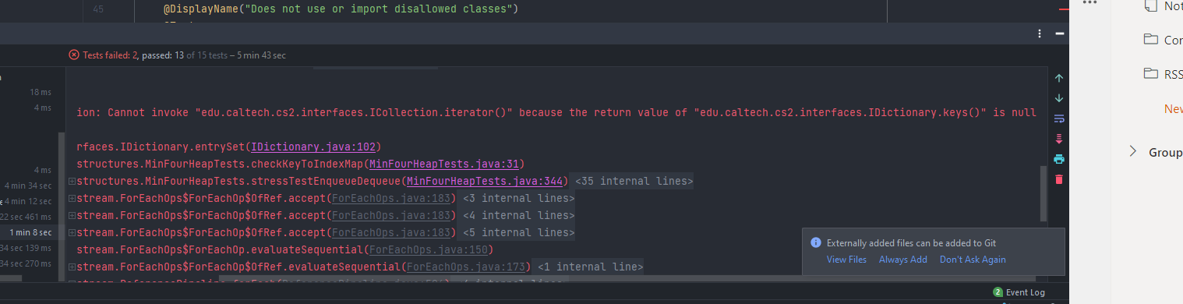The image size is (1183, 304).
Task: Click the View Files link in Git notification
Action: point(846,260)
